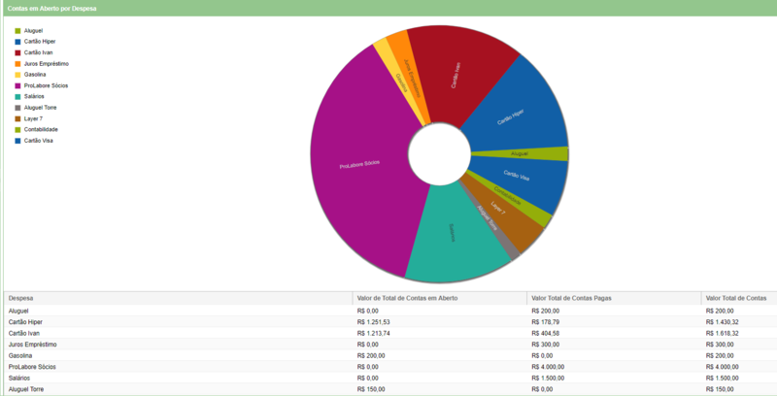
Task: Click the Cartão Visa legend entry
Action: [x=38, y=141]
